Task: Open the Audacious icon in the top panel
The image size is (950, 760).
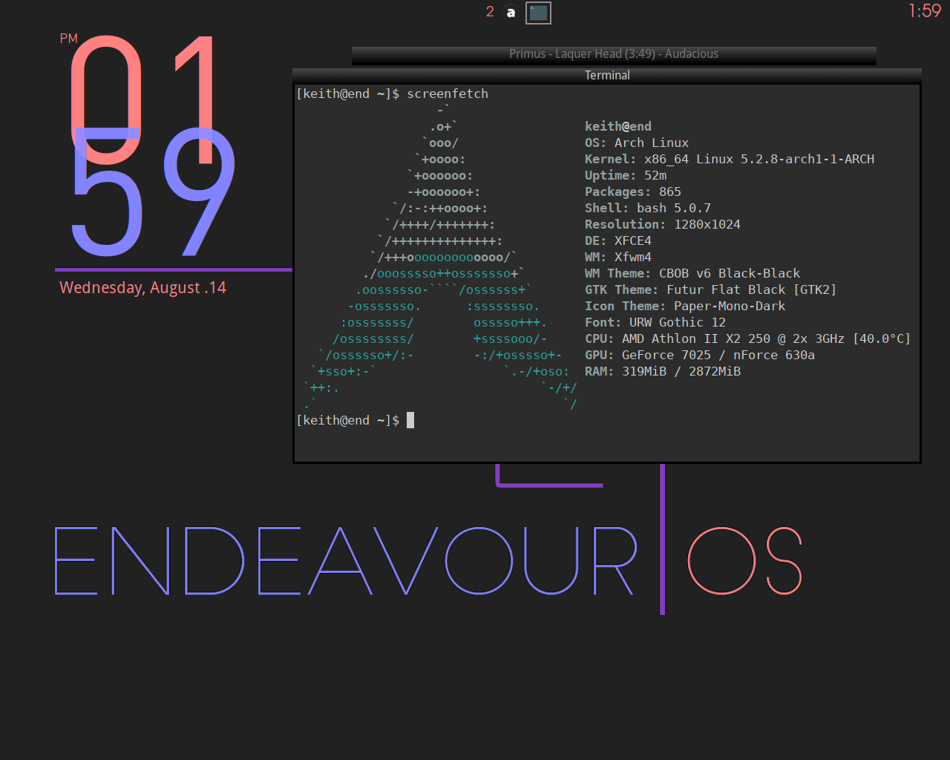Action: (511, 13)
